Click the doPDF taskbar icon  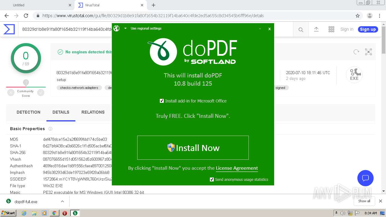pyautogui.click(x=75, y=213)
